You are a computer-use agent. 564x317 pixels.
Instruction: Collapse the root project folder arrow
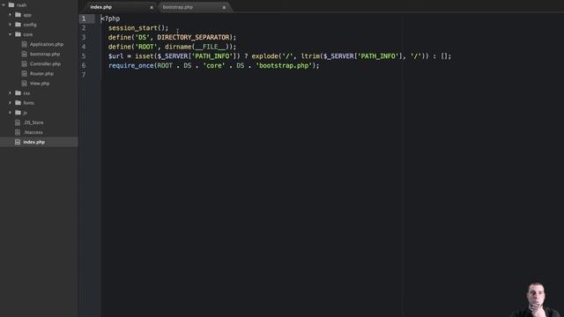(4, 5)
